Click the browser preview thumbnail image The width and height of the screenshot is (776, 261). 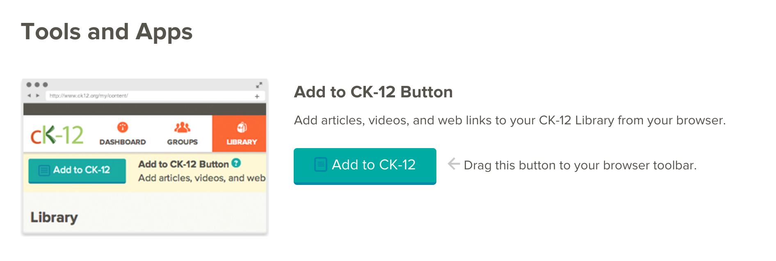pyautogui.click(x=145, y=157)
